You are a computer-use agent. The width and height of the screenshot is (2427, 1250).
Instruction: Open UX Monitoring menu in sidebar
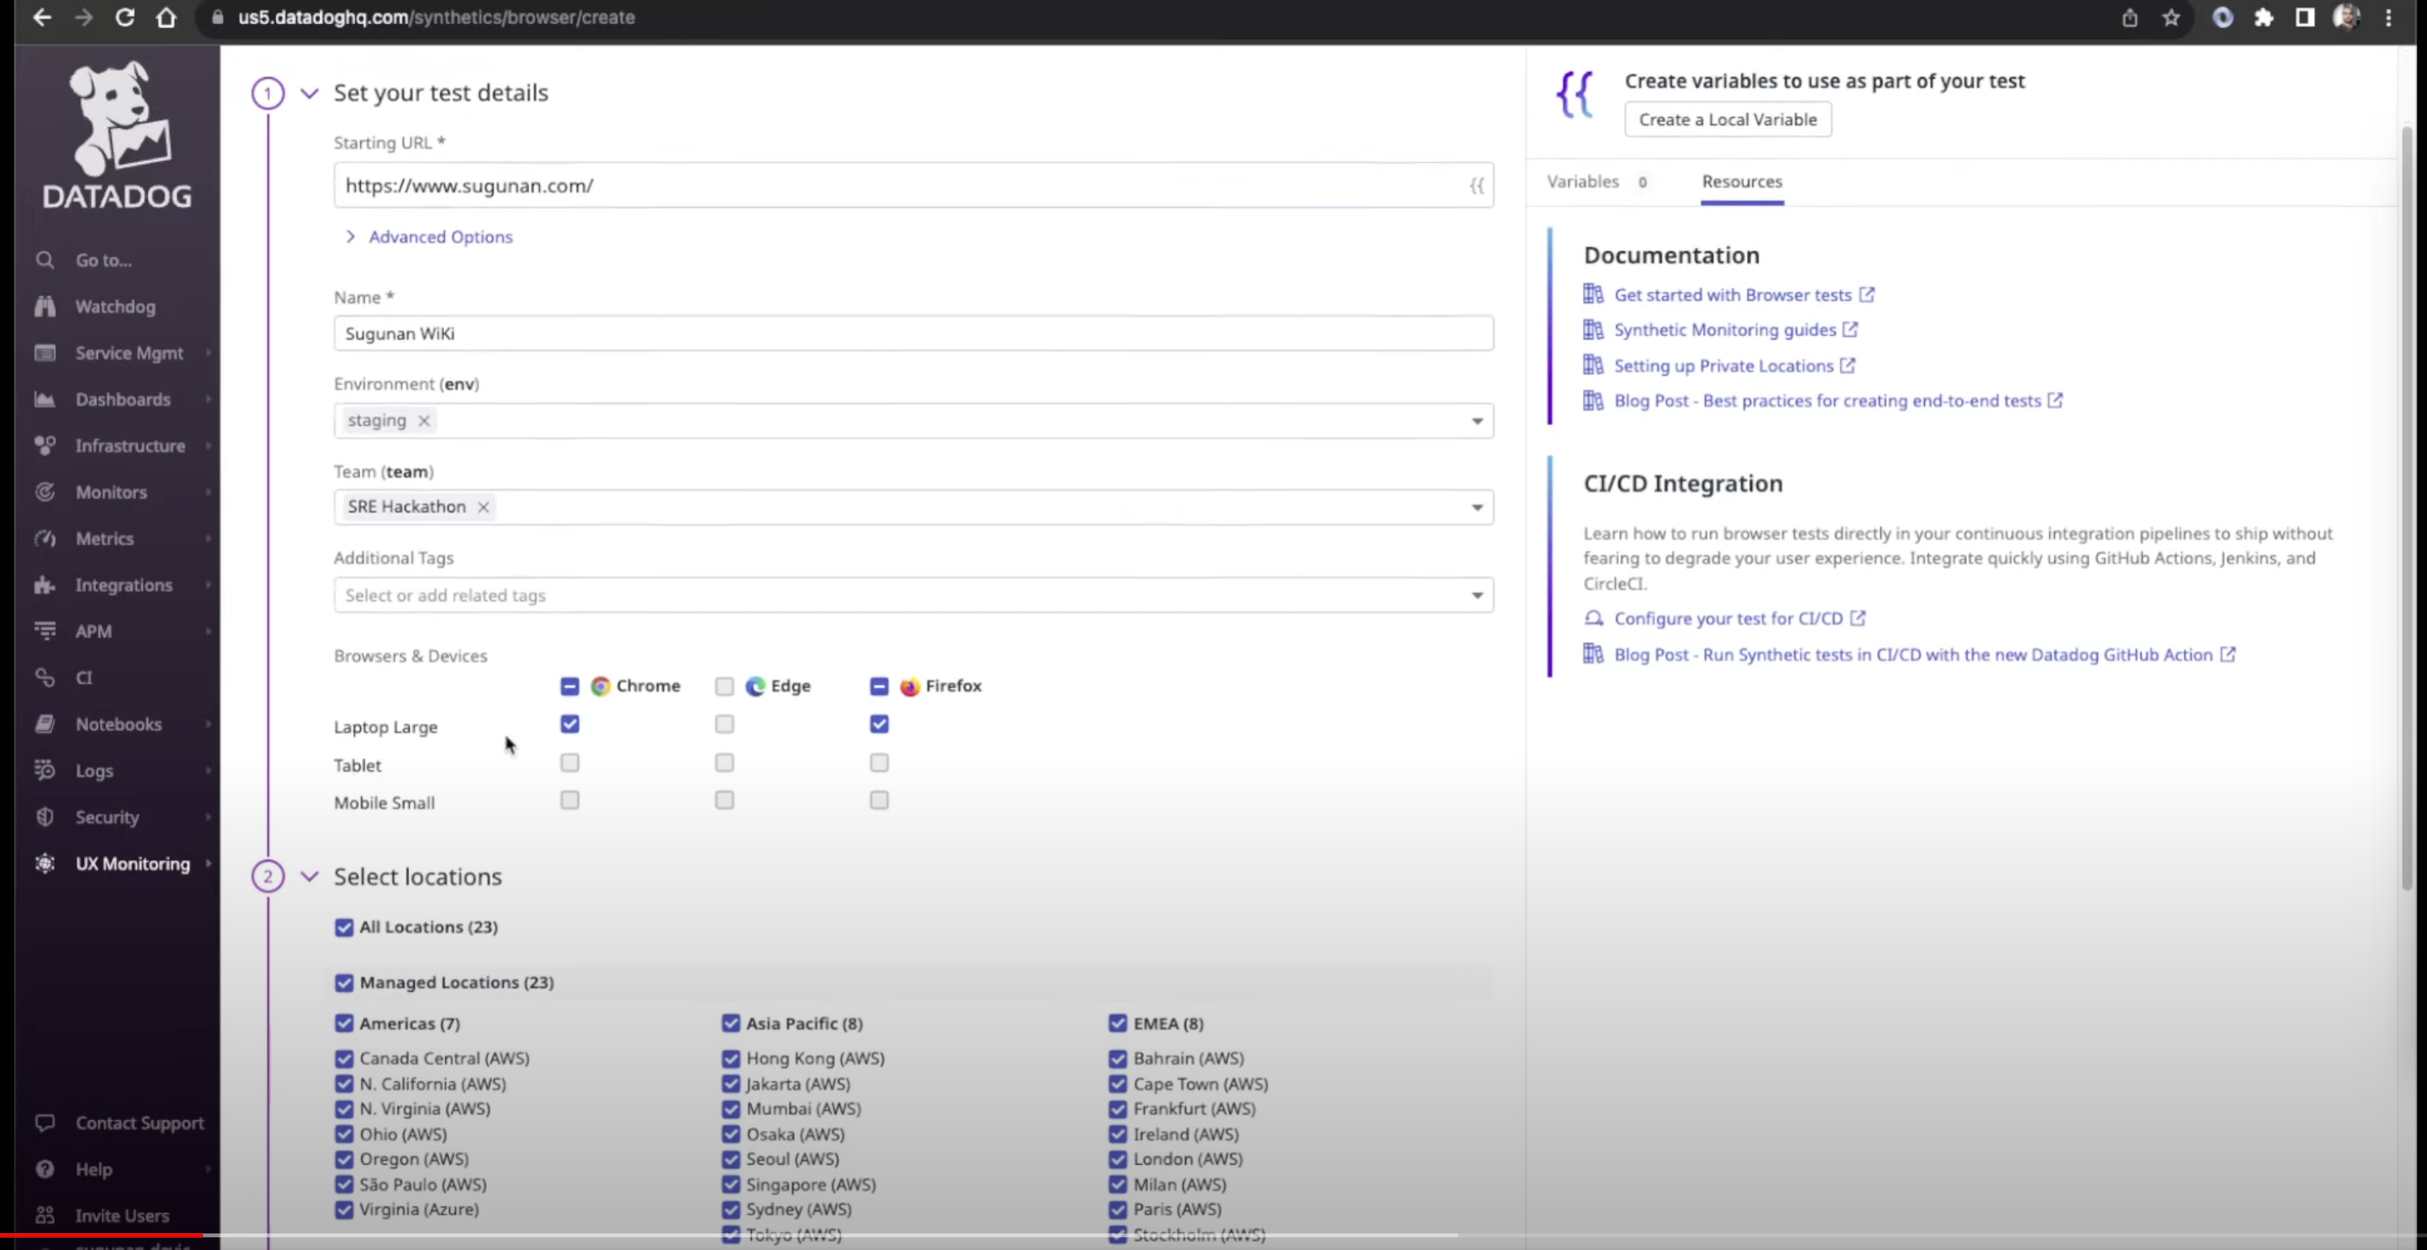[x=132, y=864]
